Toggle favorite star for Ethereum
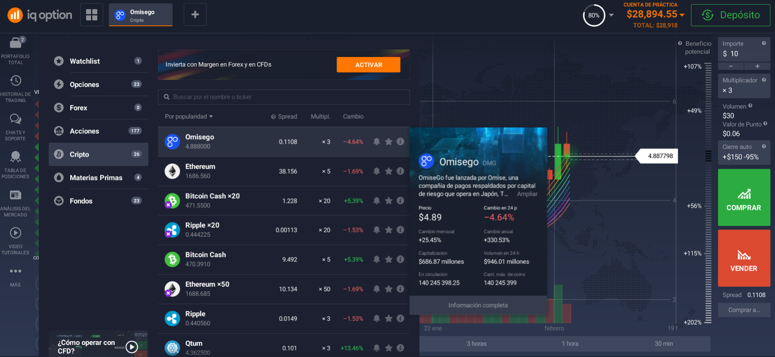 389,171
